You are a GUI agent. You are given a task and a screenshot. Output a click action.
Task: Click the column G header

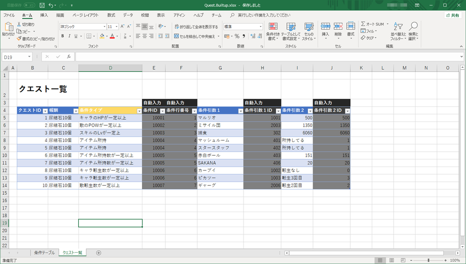point(220,68)
